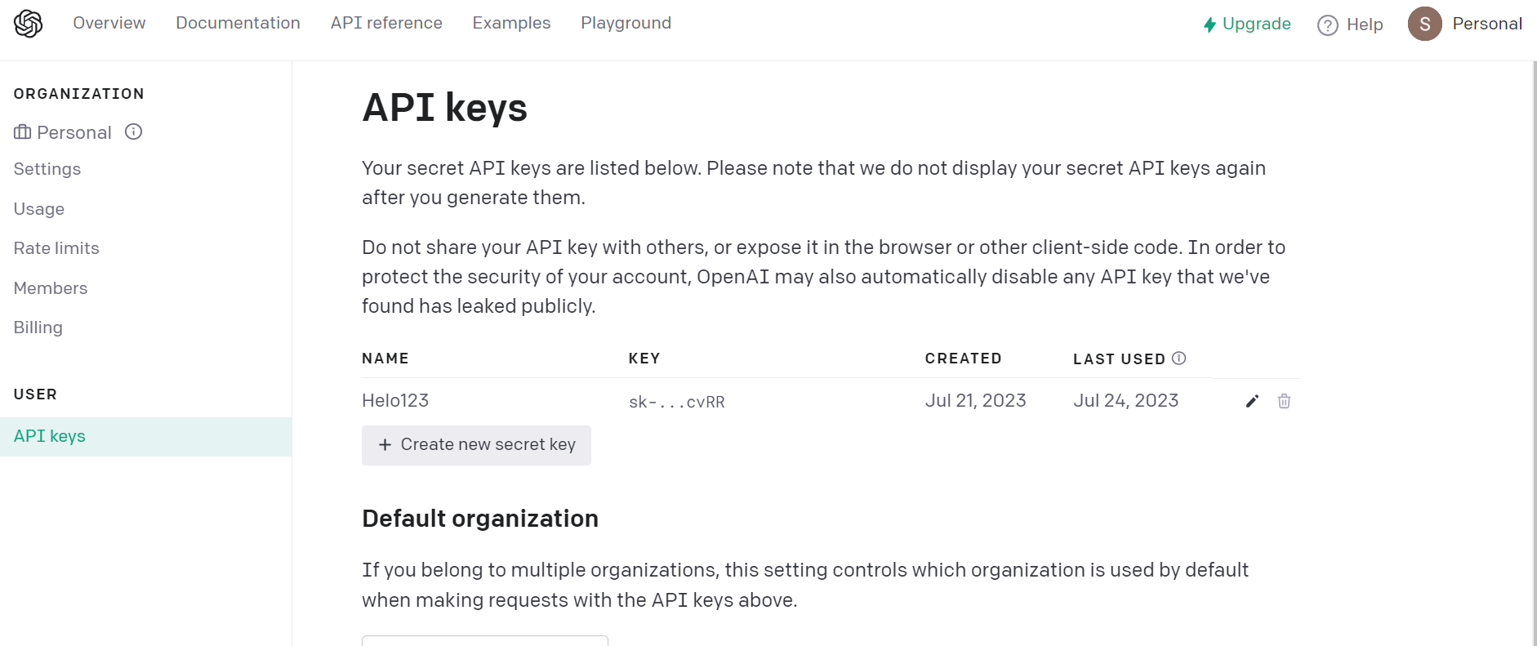Viewport: 1537px width, 646px height.
Task: Click the page vertical scrollbar
Action: click(x=1535, y=353)
